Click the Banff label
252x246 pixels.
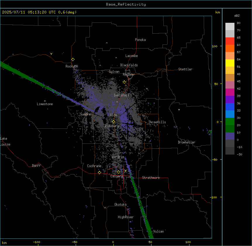[36, 166]
